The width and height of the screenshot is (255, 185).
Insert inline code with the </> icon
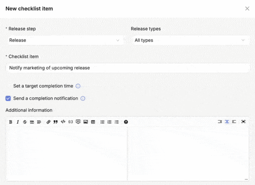(63, 122)
